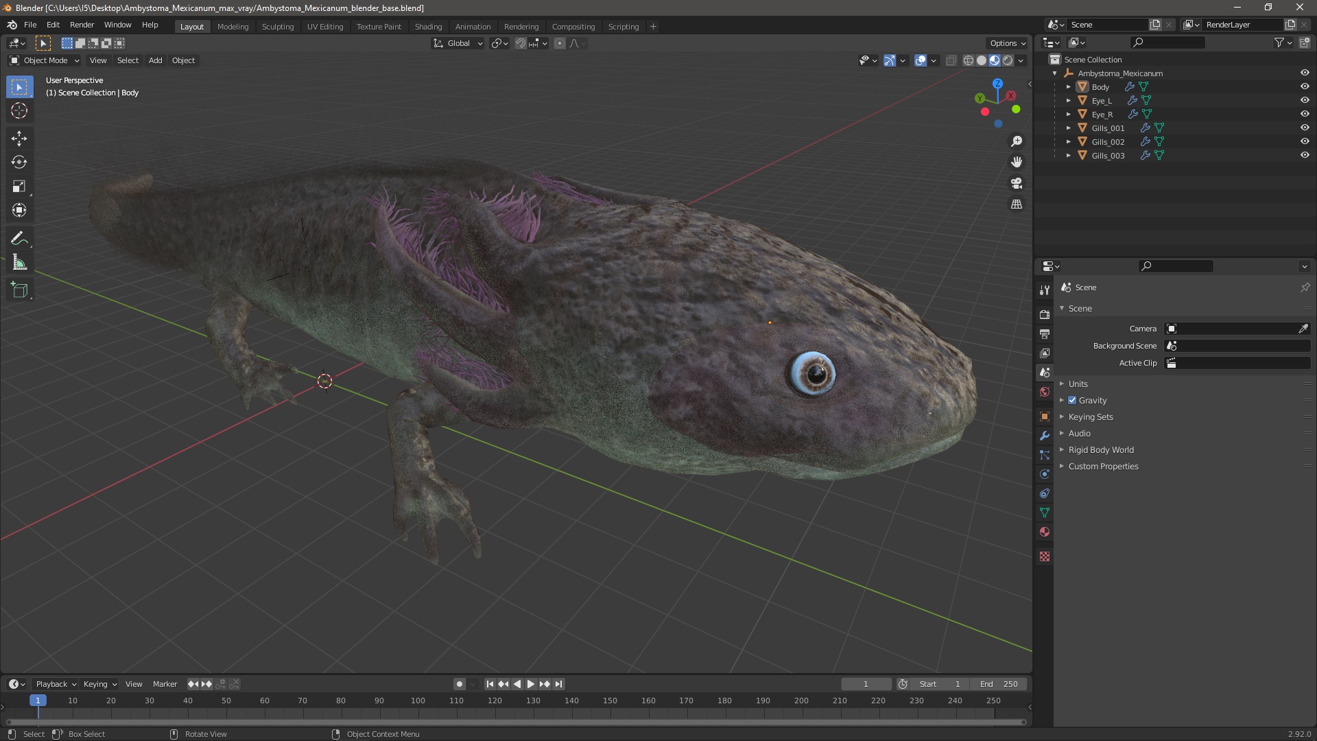The width and height of the screenshot is (1317, 741).
Task: Uncheck the Gravity checkbox
Action: coord(1072,400)
